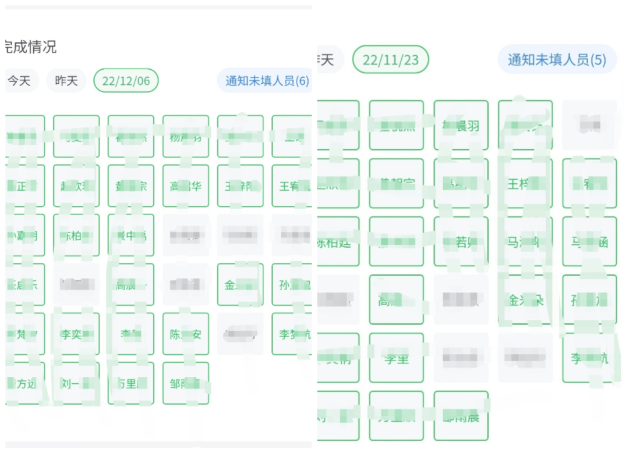Viewport: 629px width, 471px height.
Task: Select 邹雨晨 name card in 22/11/23 list
Action: pyautogui.click(x=461, y=416)
